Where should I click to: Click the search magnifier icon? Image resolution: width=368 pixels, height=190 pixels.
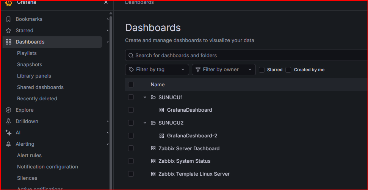[x=131, y=56]
